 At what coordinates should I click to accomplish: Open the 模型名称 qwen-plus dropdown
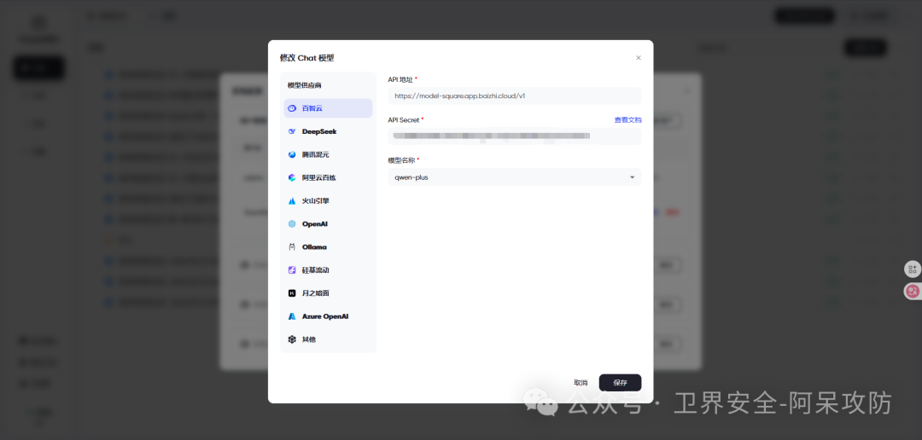click(515, 177)
